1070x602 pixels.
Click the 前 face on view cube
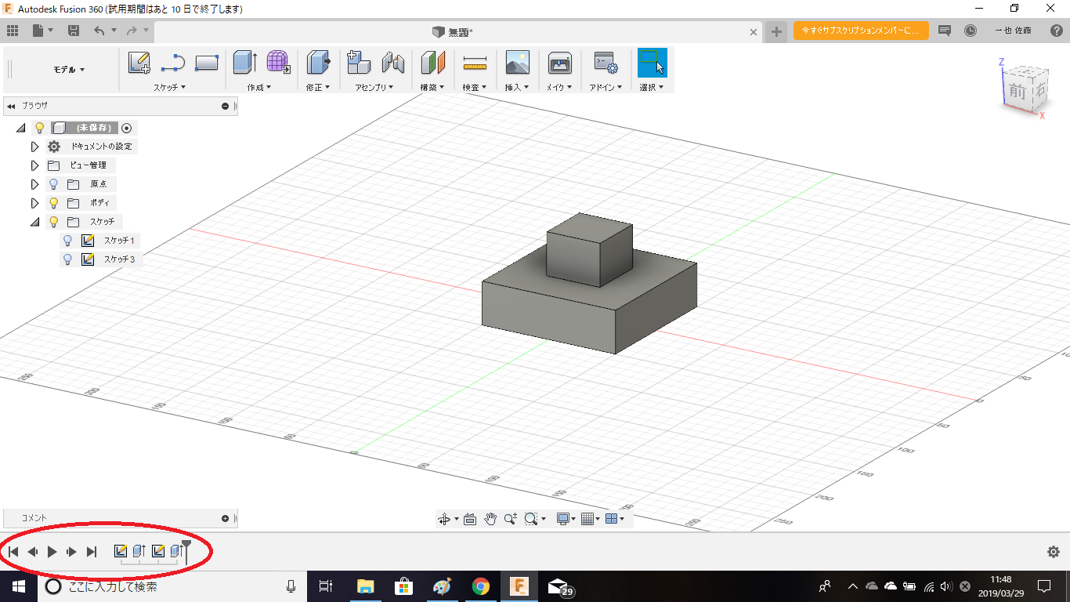1018,91
